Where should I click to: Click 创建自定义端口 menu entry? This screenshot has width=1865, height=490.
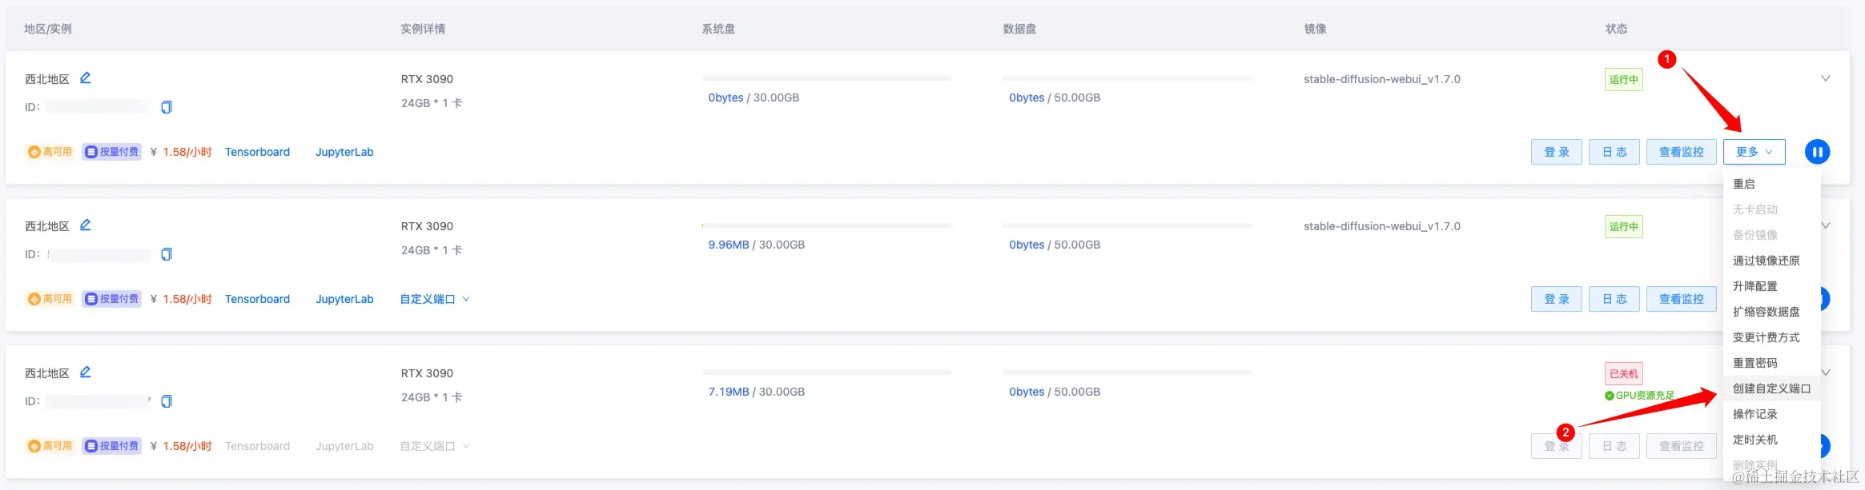point(1771,388)
